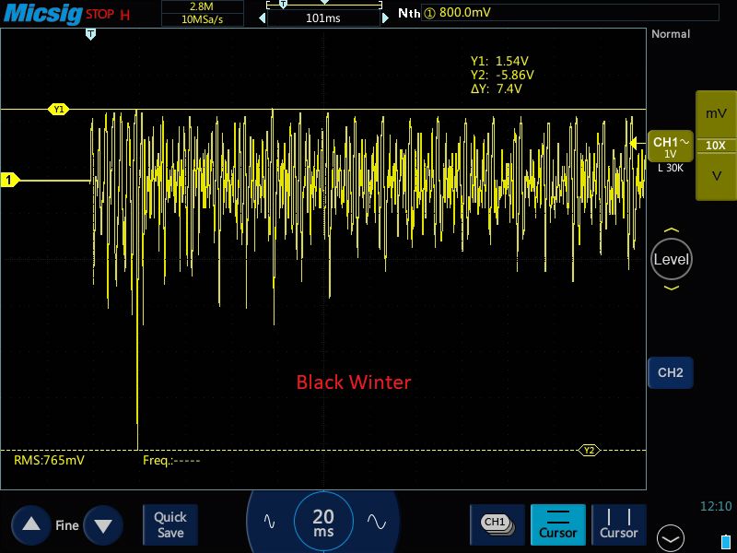737x553 pixels.
Task: Expand the bottom-right circled chevron menu
Action: [670, 538]
